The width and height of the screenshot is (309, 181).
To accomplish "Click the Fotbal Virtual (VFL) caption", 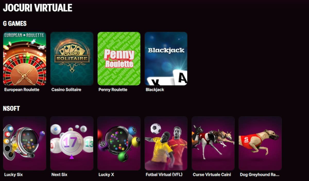I will tap(164, 175).
